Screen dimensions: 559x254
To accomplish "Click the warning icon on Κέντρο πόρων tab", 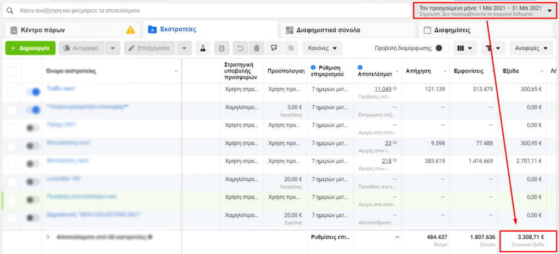I will 130,30.
